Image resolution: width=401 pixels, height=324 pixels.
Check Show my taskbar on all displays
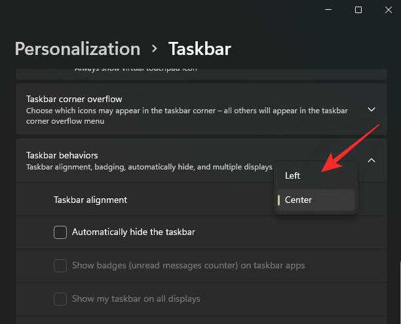[x=60, y=299]
